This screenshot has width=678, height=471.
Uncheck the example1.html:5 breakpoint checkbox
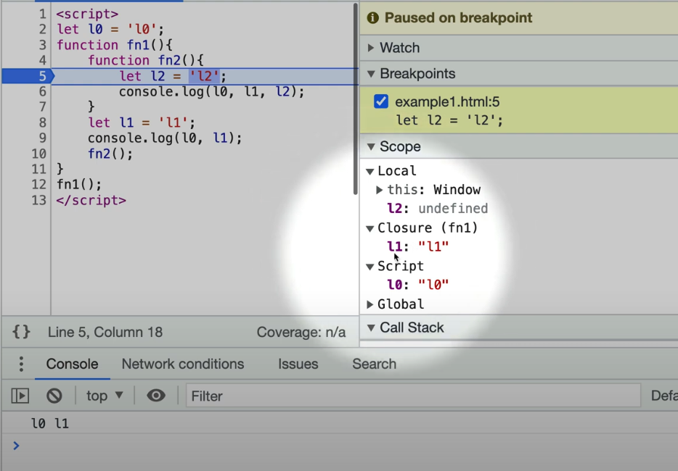click(381, 101)
